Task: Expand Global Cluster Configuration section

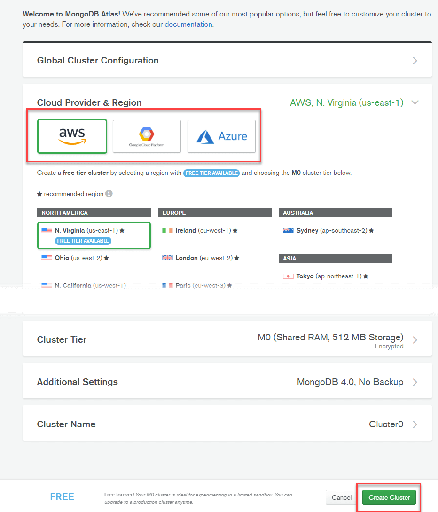Action: 415,61
